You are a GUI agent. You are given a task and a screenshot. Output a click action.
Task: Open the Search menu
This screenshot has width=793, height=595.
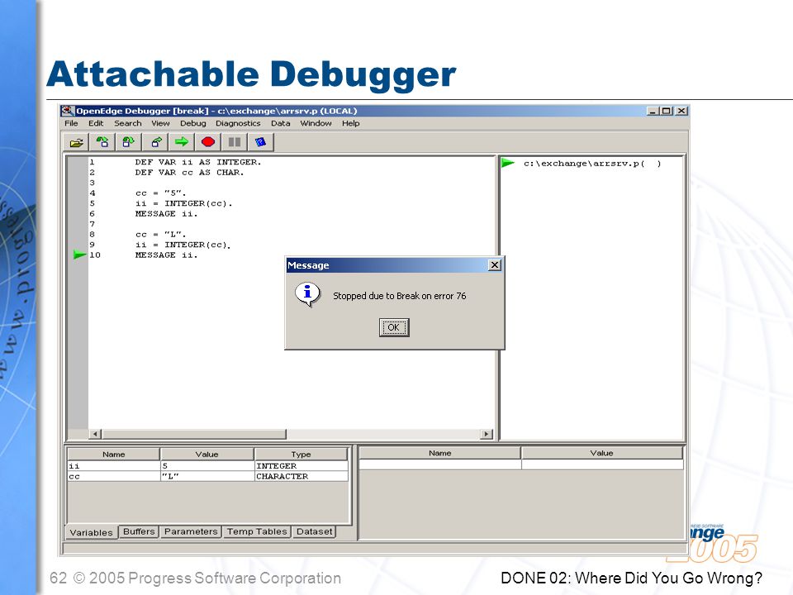(128, 123)
